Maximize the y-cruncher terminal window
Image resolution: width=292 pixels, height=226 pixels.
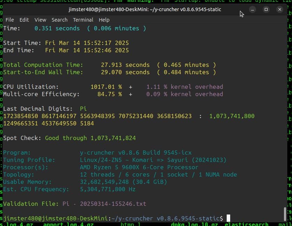point(266,9)
